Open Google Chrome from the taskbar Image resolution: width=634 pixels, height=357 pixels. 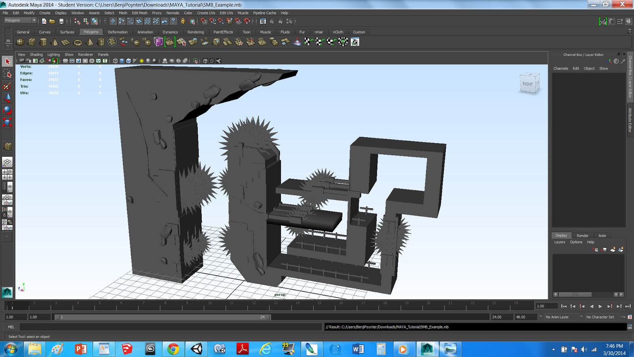(173, 349)
